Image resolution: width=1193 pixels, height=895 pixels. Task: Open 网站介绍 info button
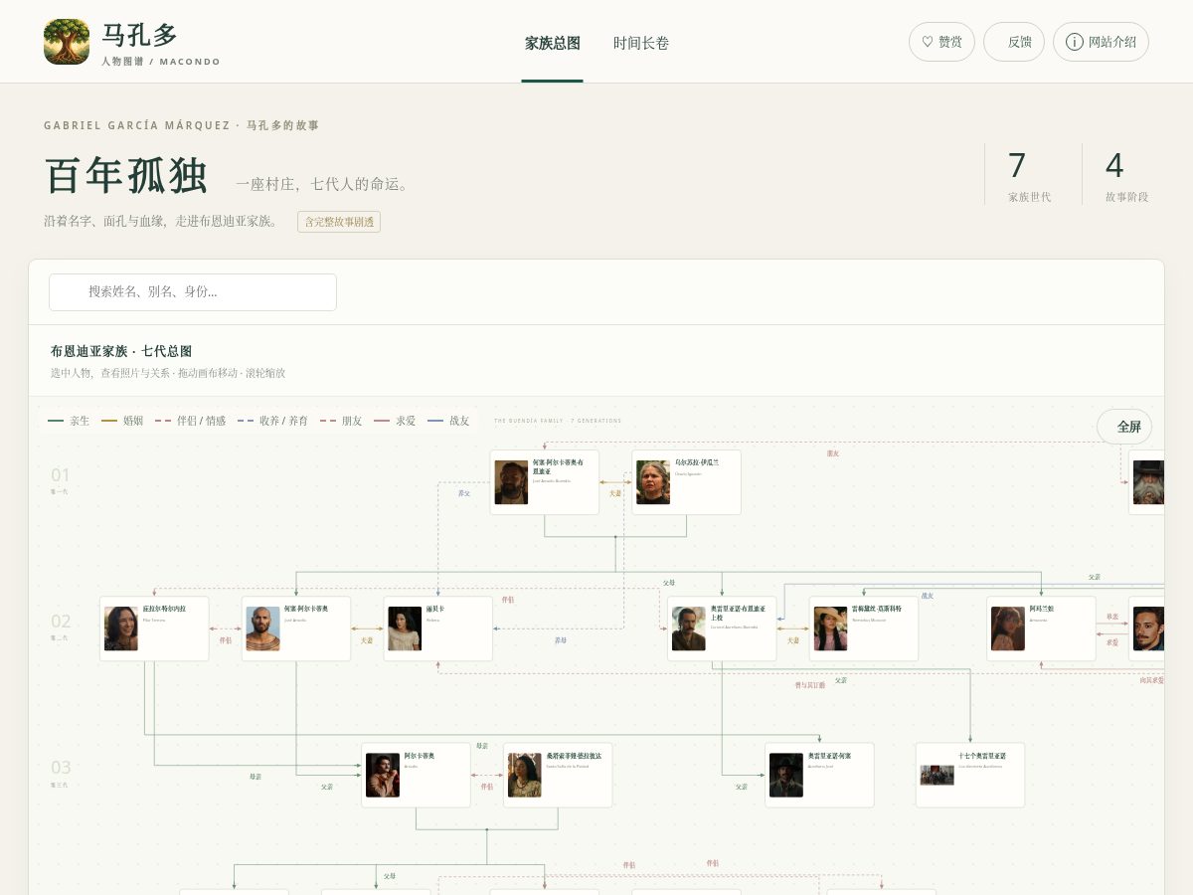1101,42
